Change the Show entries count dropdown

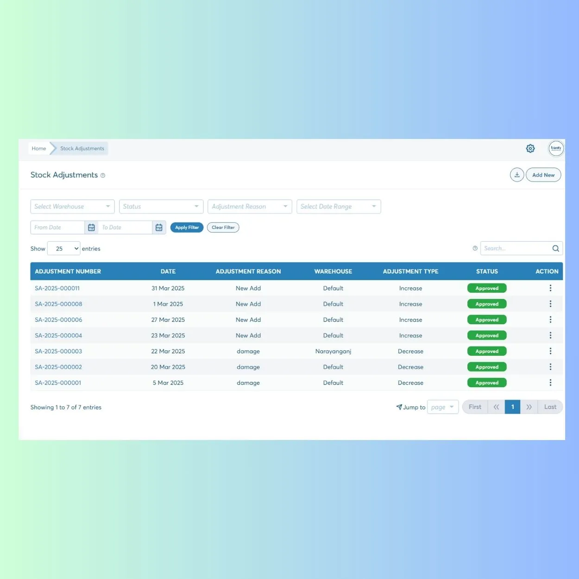(x=64, y=249)
